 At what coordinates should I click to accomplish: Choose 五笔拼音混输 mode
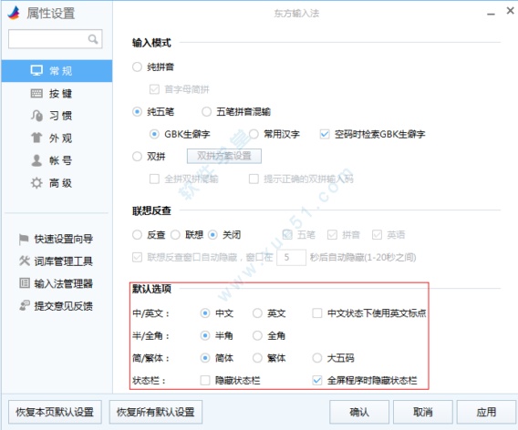click(206, 112)
